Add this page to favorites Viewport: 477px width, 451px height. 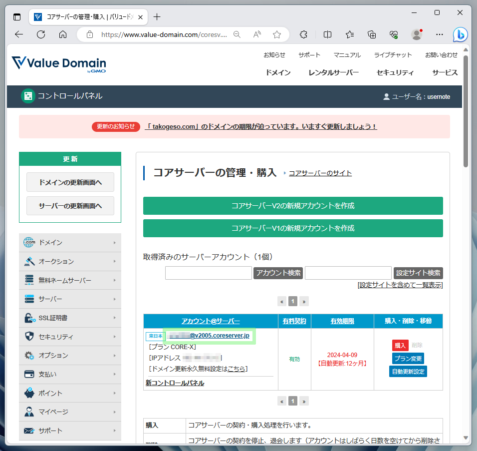point(277,34)
